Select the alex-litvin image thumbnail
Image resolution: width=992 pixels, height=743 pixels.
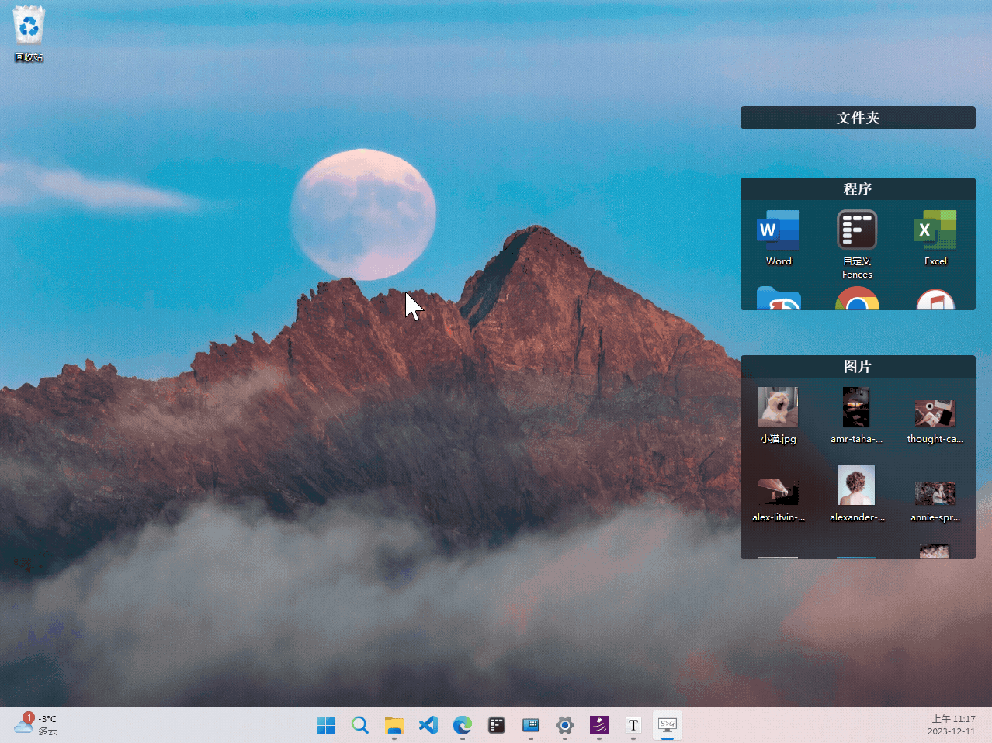point(779,492)
